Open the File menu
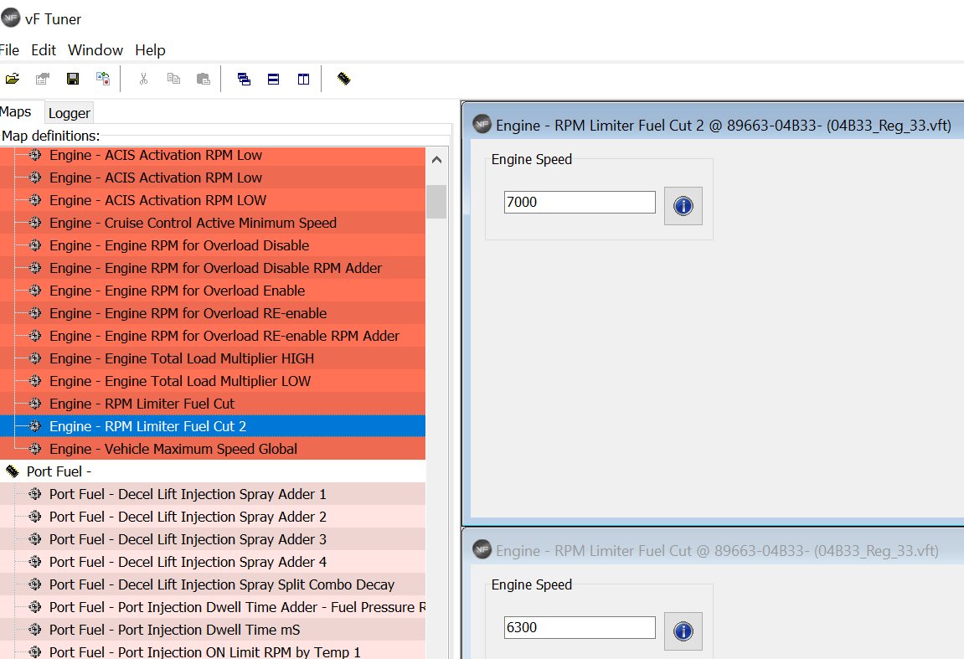 [x=9, y=49]
